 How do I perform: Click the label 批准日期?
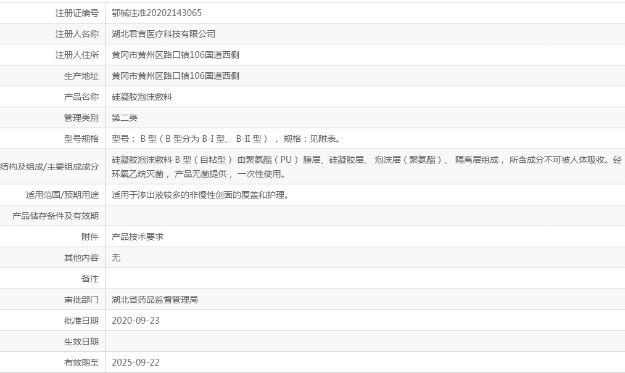tap(81, 321)
